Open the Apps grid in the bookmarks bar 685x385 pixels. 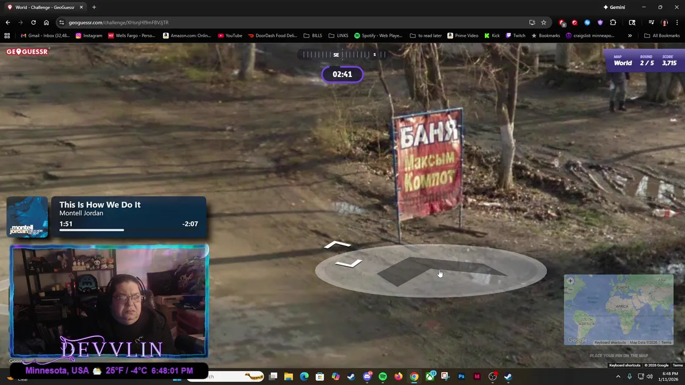(7, 36)
